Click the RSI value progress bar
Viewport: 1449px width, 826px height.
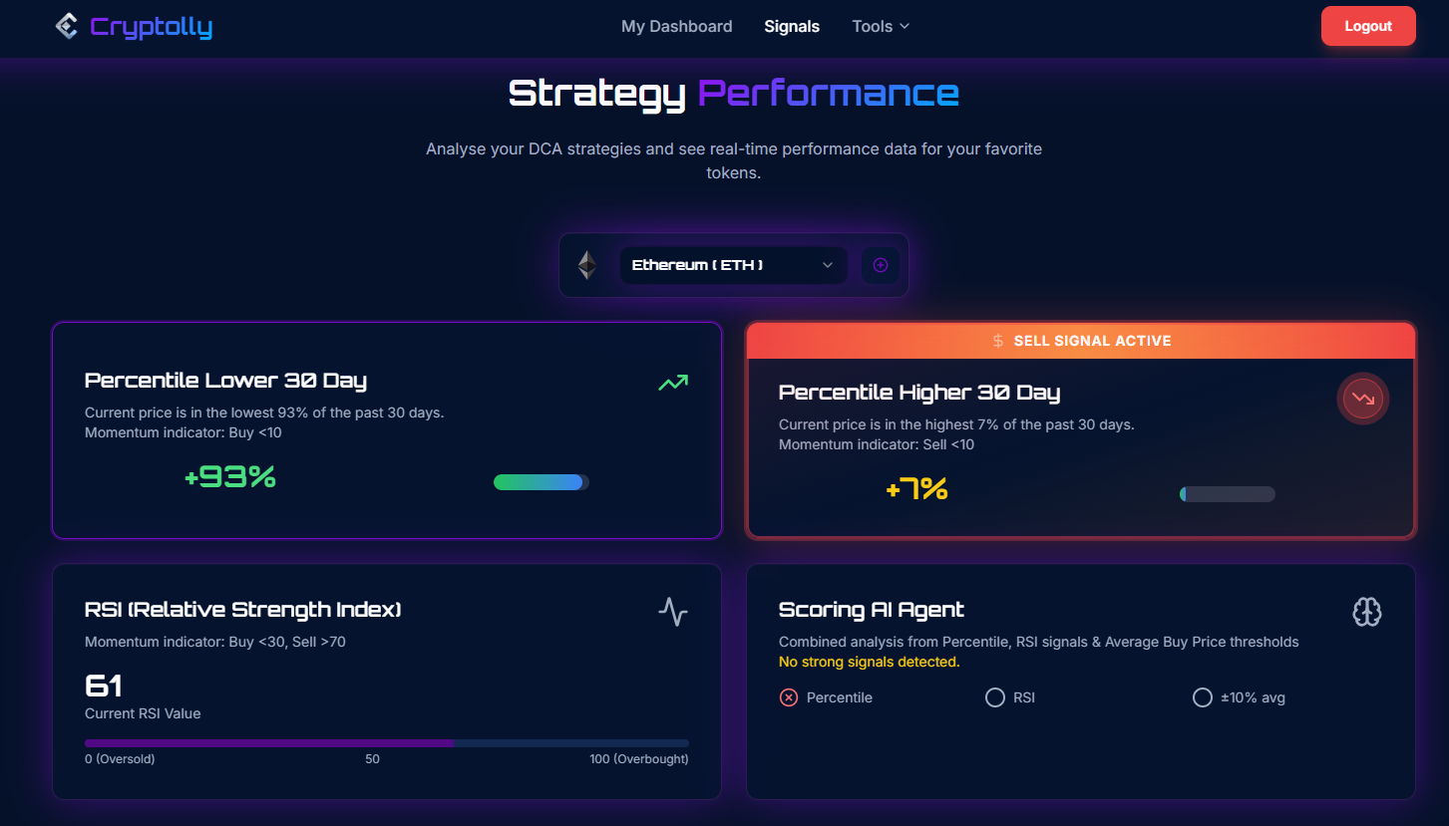click(386, 742)
